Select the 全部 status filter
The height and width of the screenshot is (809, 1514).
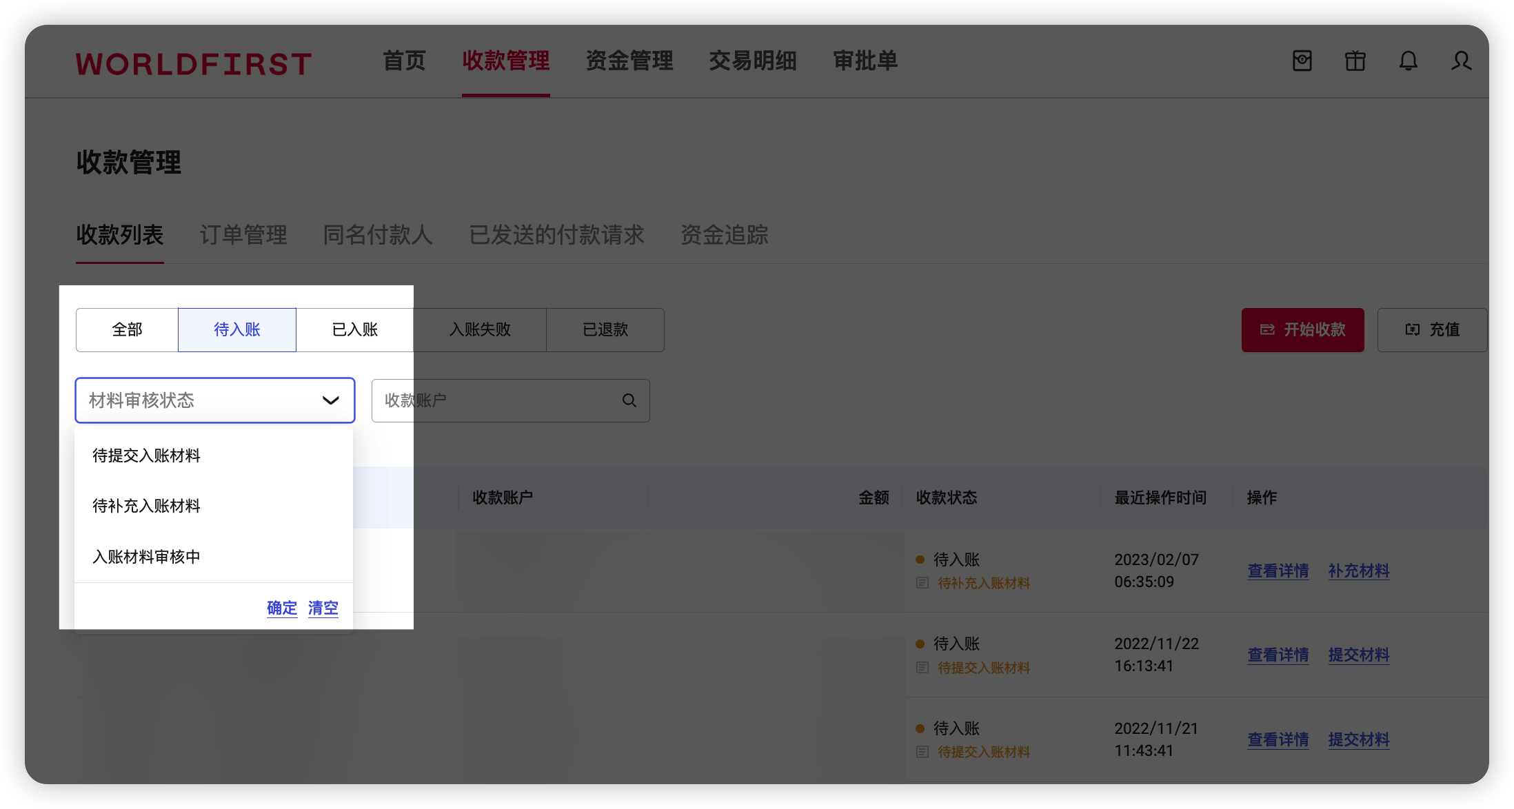coord(127,330)
